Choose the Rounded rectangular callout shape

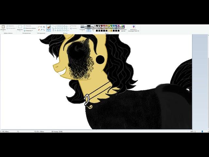(x=62, y=30)
